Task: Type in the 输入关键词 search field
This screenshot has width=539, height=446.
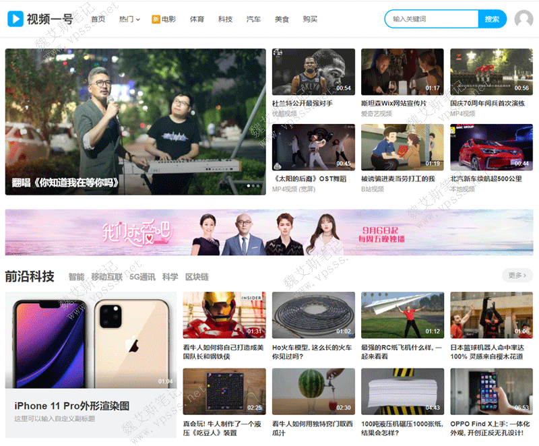Action: [431, 20]
